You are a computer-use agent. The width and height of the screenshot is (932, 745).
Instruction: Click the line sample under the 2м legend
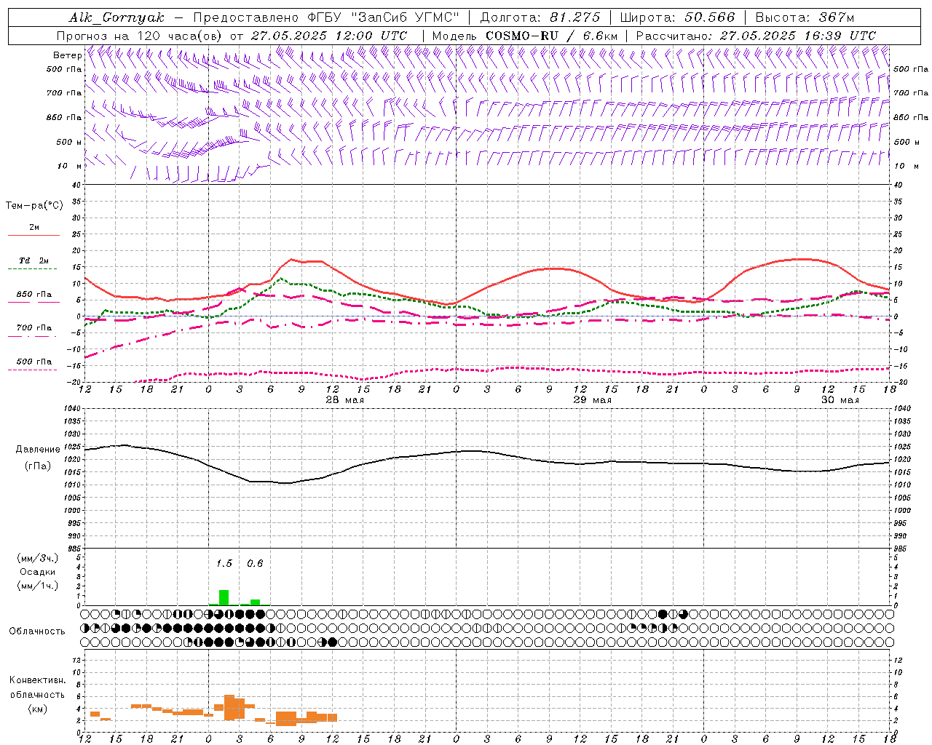pyautogui.click(x=33, y=236)
